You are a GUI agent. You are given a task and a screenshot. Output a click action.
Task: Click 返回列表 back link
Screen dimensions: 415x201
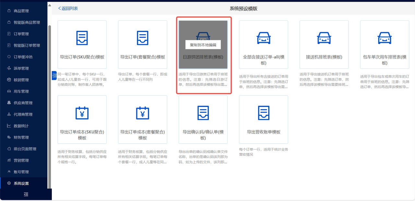68,8
